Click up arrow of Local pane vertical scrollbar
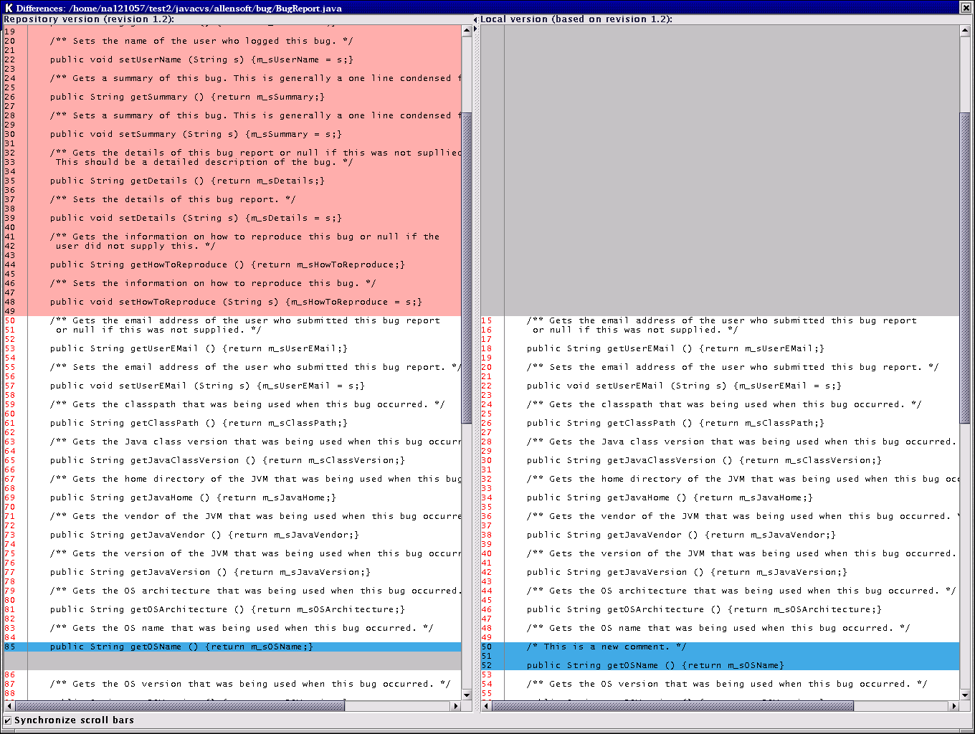Screen dimensions: 975x734 click(x=965, y=30)
